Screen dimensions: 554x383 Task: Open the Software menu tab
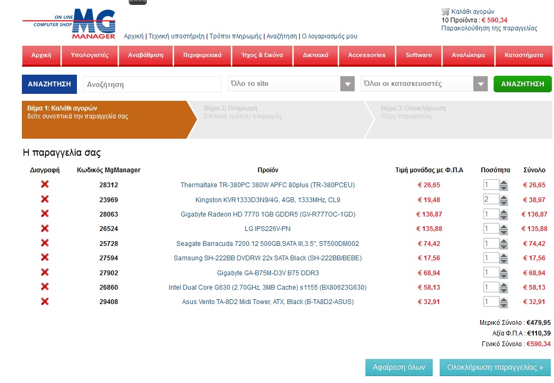coord(419,55)
